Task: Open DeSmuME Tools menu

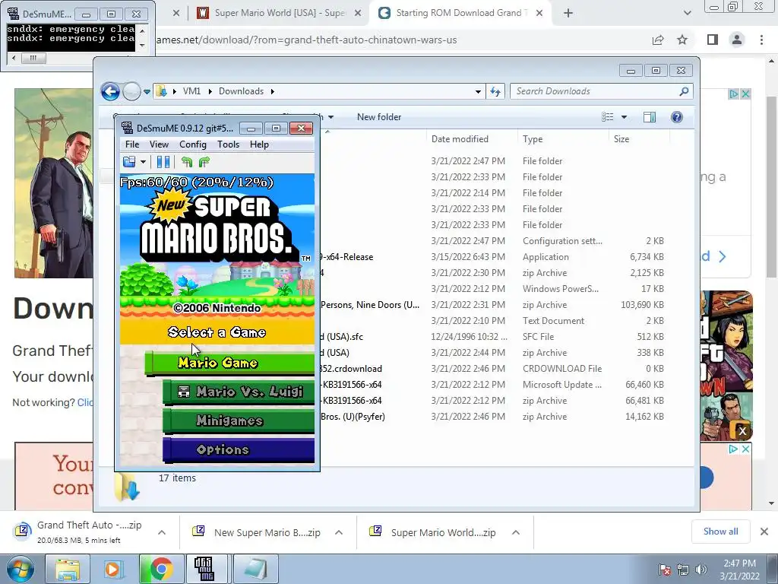Action: pos(228,144)
